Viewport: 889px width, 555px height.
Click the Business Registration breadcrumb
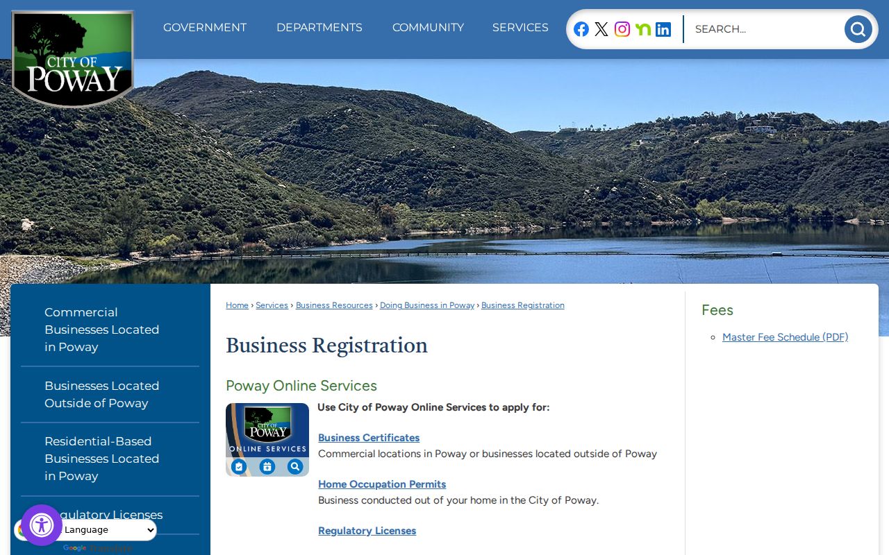click(523, 305)
